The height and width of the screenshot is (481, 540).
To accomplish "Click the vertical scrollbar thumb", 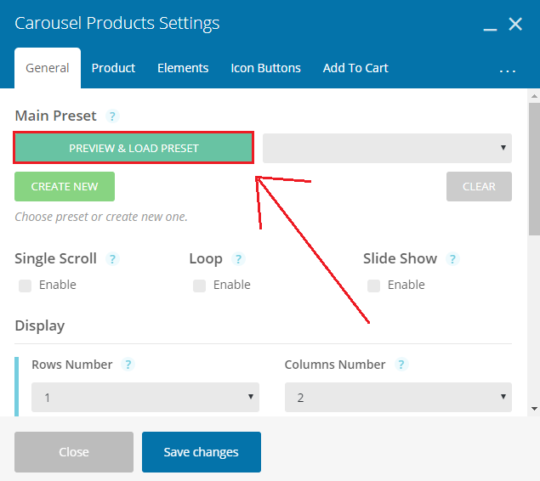I will coord(535,168).
